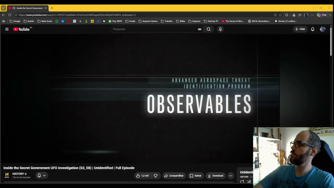The width and height of the screenshot is (334, 188).
Task: Mute tab using the speaker icon
Action: [x=14, y=8]
